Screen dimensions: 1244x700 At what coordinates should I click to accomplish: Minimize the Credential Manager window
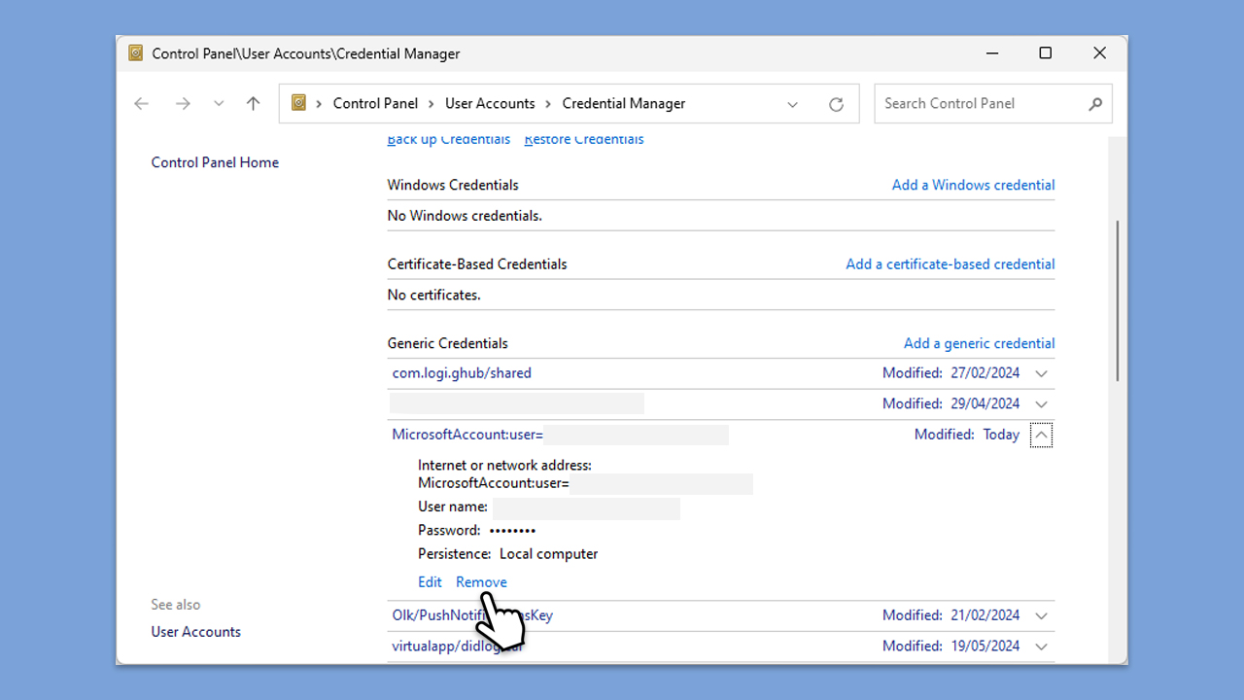click(991, 53)
